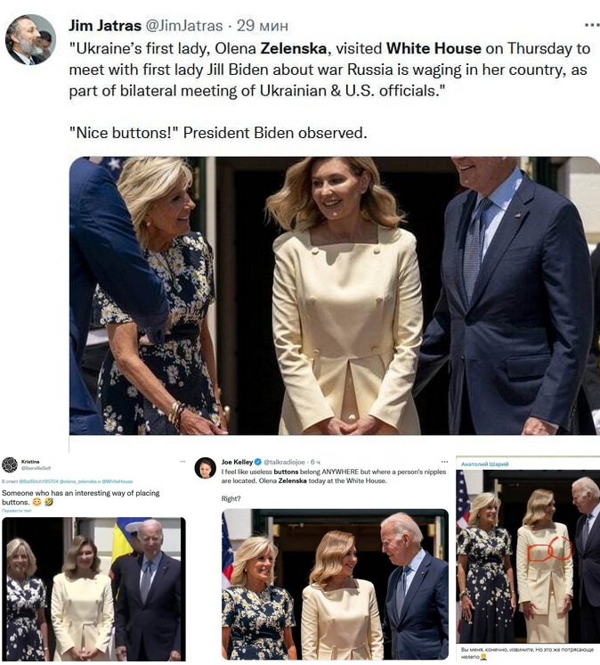Click the 29 мин timestamp
600x665 pixels.
(262, 26)
